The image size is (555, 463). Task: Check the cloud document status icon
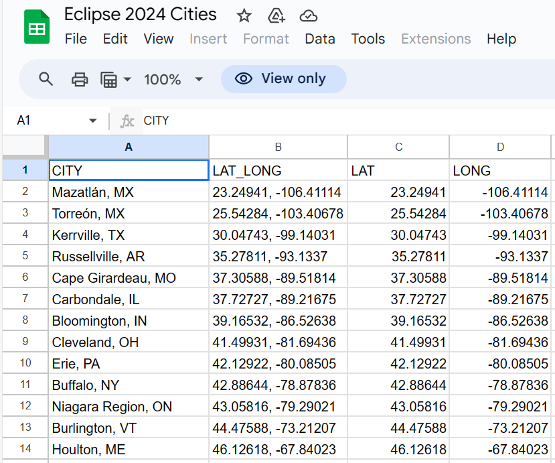click(308, 15)
